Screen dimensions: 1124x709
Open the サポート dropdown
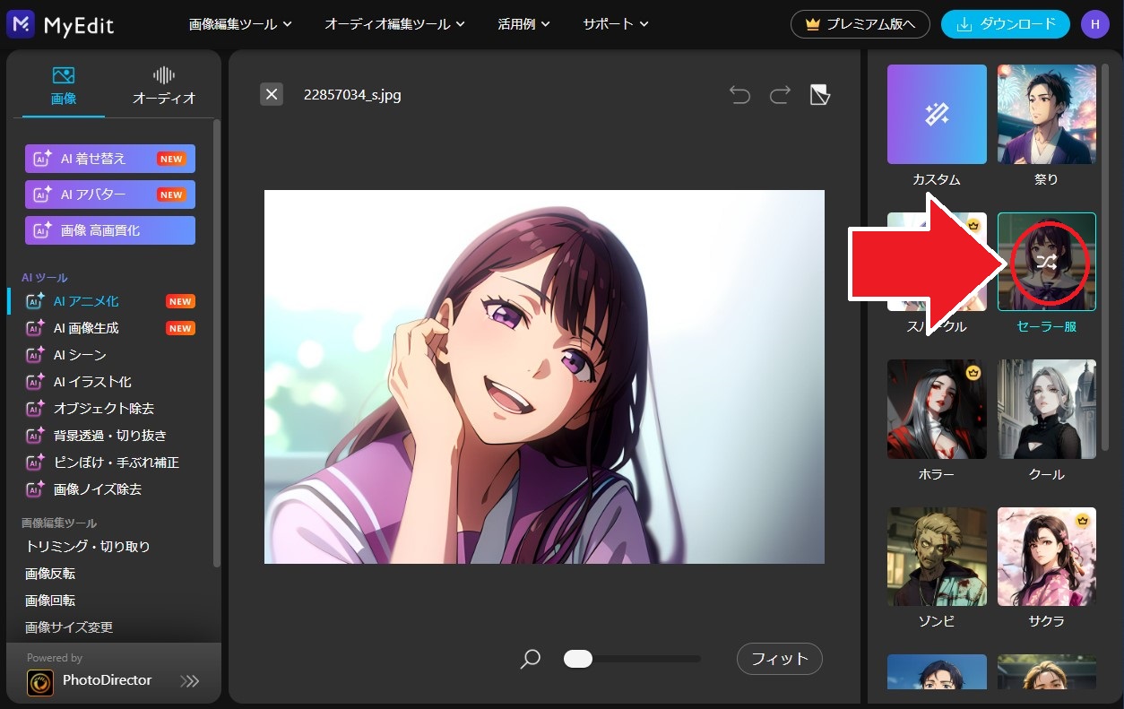click(615, 24)
